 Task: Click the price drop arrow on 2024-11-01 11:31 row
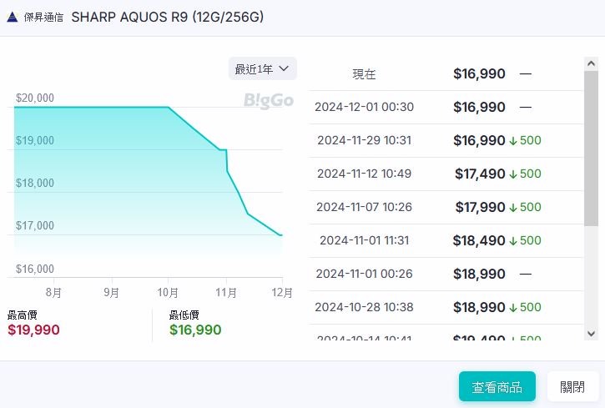(513, 240)
